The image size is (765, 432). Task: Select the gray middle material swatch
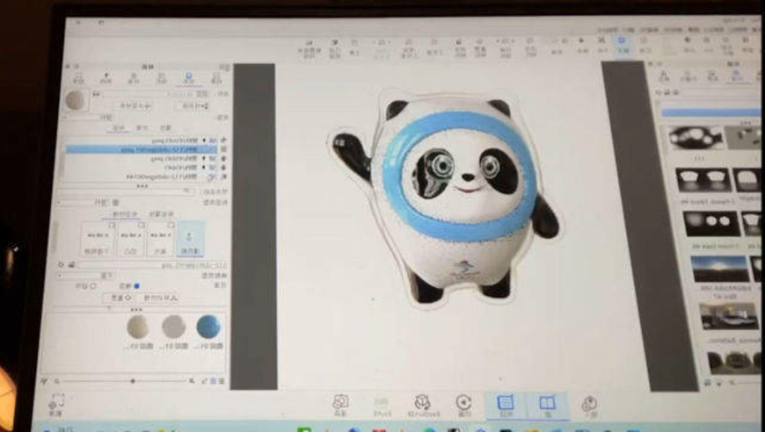click(x=173, y=327)
